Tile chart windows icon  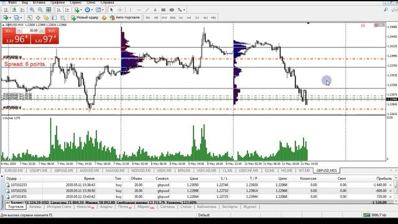click(x=49, y=10)
